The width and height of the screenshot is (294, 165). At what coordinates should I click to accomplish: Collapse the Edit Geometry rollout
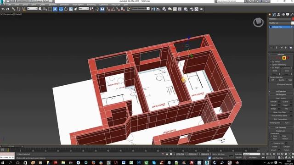(281, 127)
